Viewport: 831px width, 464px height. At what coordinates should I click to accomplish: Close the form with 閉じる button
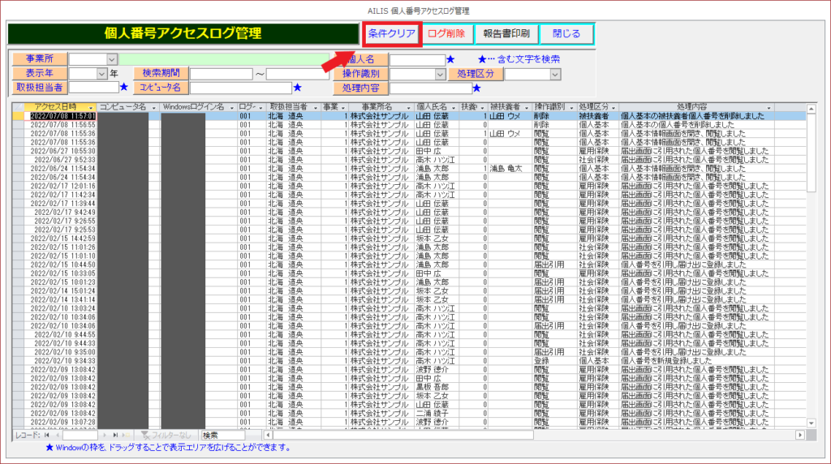click(566, 33)
